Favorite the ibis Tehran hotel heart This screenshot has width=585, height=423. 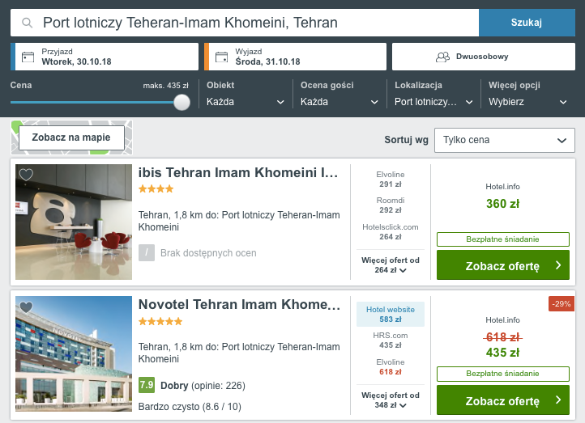coord(26,175)
